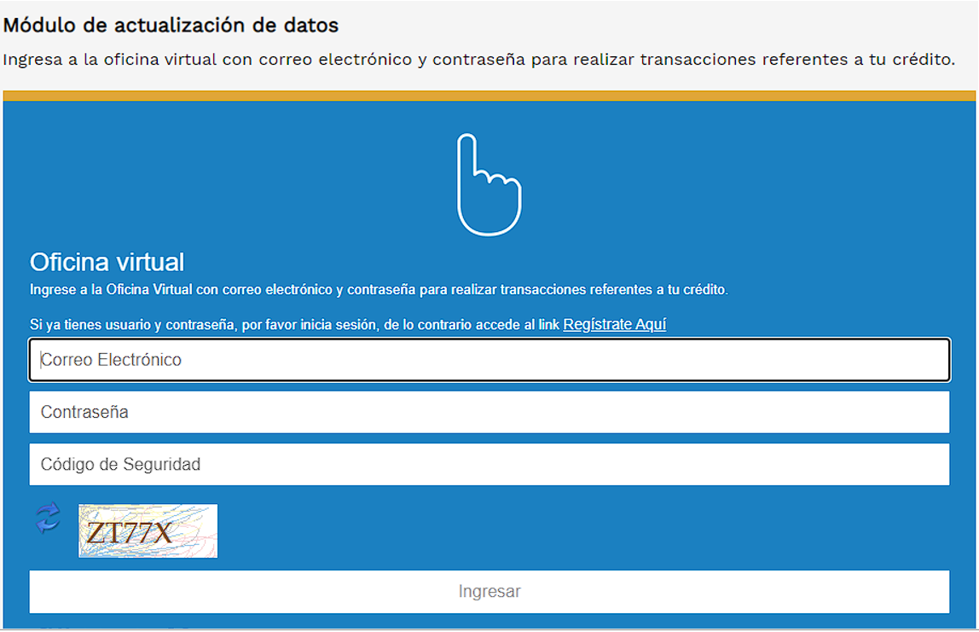Click the orange bar above the login panel

click(x=489, y=96)
